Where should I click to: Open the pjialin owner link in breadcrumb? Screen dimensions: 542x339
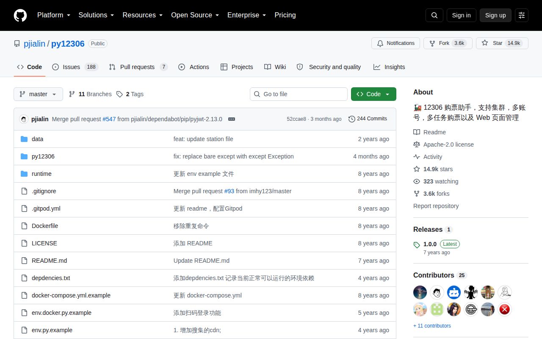pyautogui.click(x=35, y=44)
